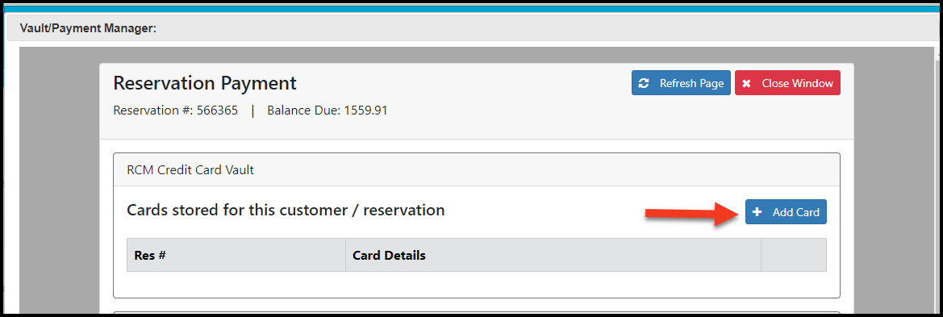Click the white X icon in Close Window
Viewport: 943px width, 317px height.
point(746,84)
